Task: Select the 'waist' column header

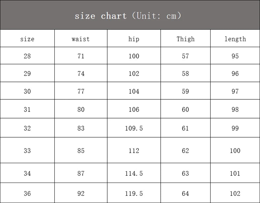Action: [x=81, y=39]
